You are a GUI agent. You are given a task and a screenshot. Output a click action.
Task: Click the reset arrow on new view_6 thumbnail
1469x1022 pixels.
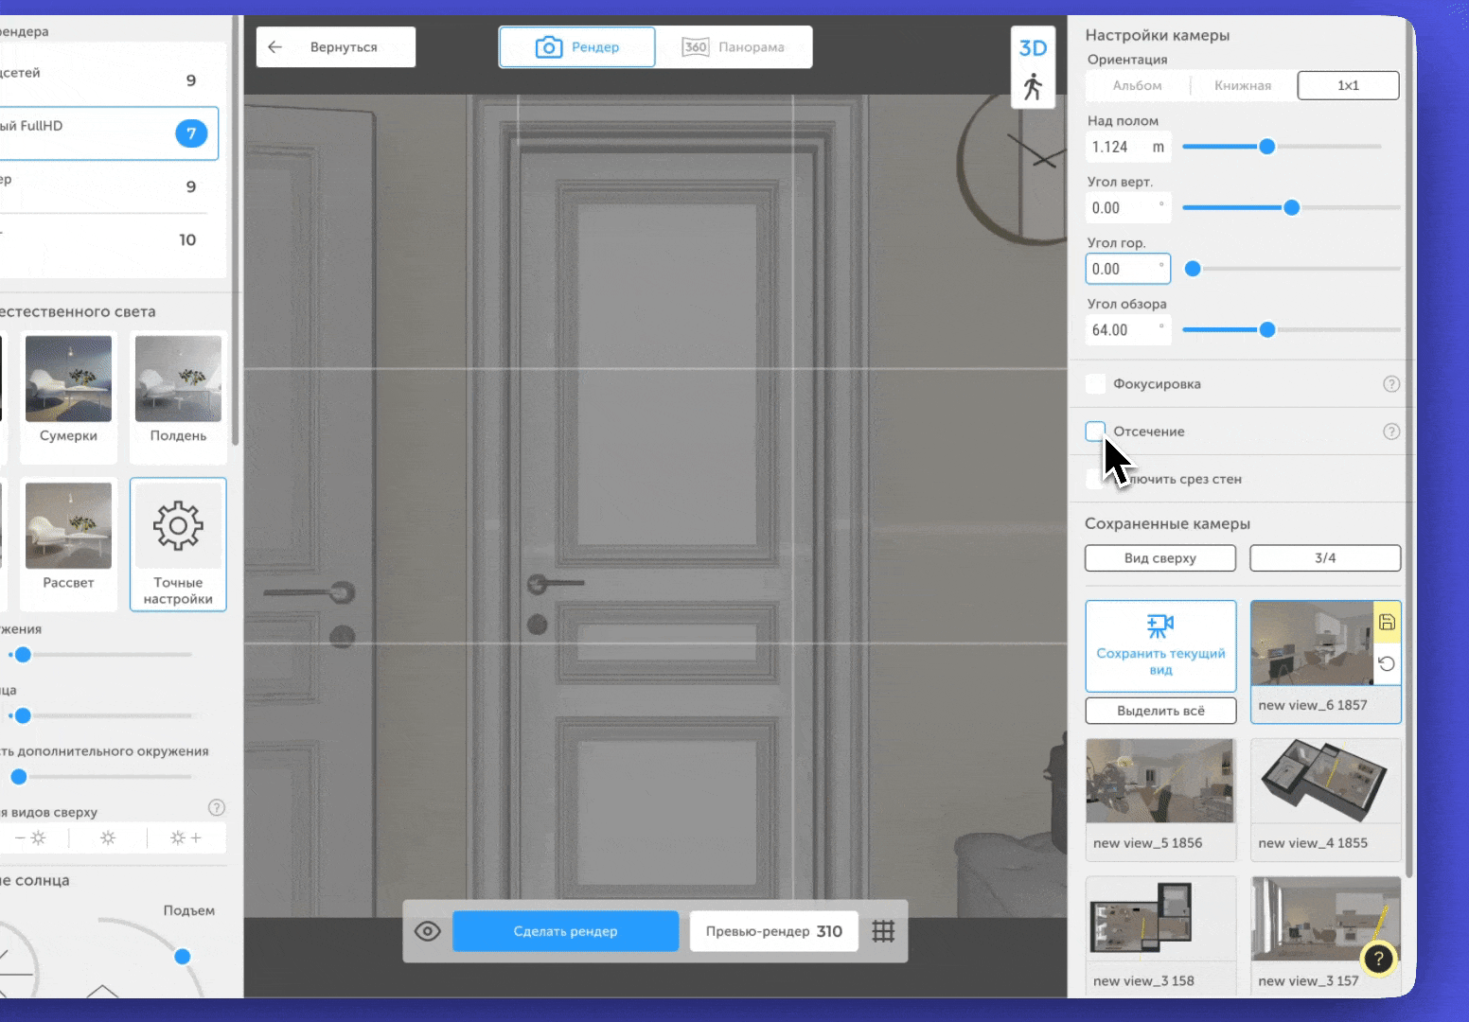1387,664
